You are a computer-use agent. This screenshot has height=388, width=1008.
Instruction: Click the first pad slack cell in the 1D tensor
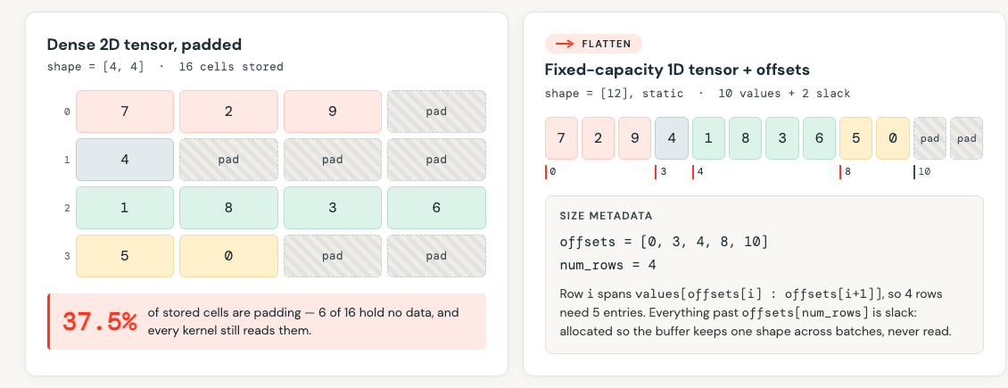[930, 138]
